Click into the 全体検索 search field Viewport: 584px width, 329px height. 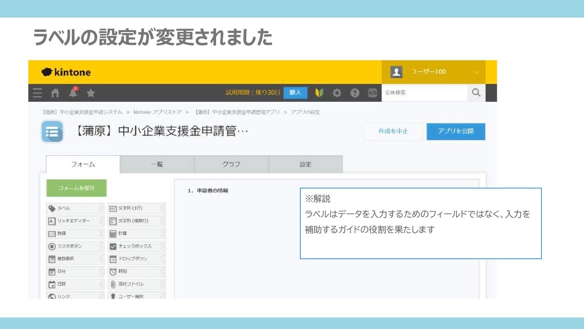tap(424, 93)
